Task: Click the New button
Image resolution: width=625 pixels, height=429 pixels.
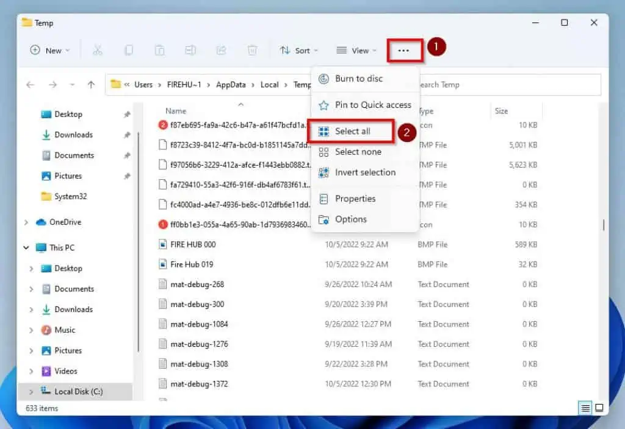Action: (x=50, y=51)
